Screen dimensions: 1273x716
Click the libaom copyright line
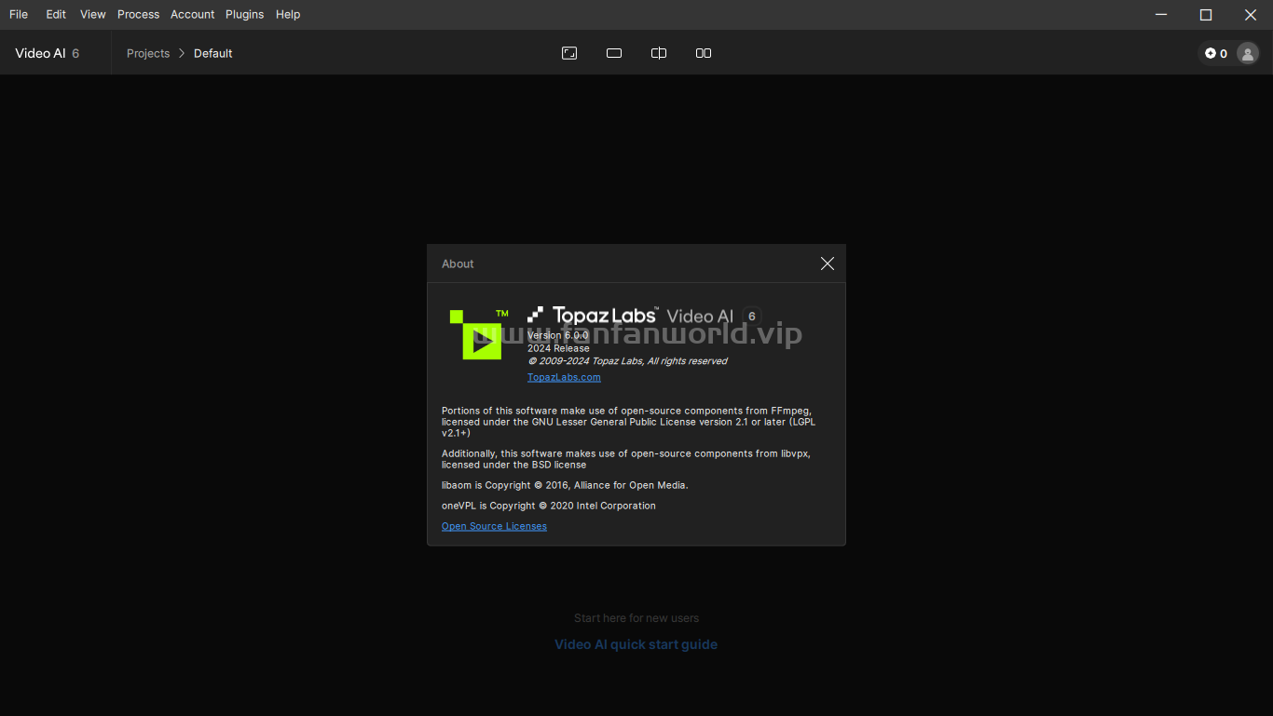[x=565, y=485]
